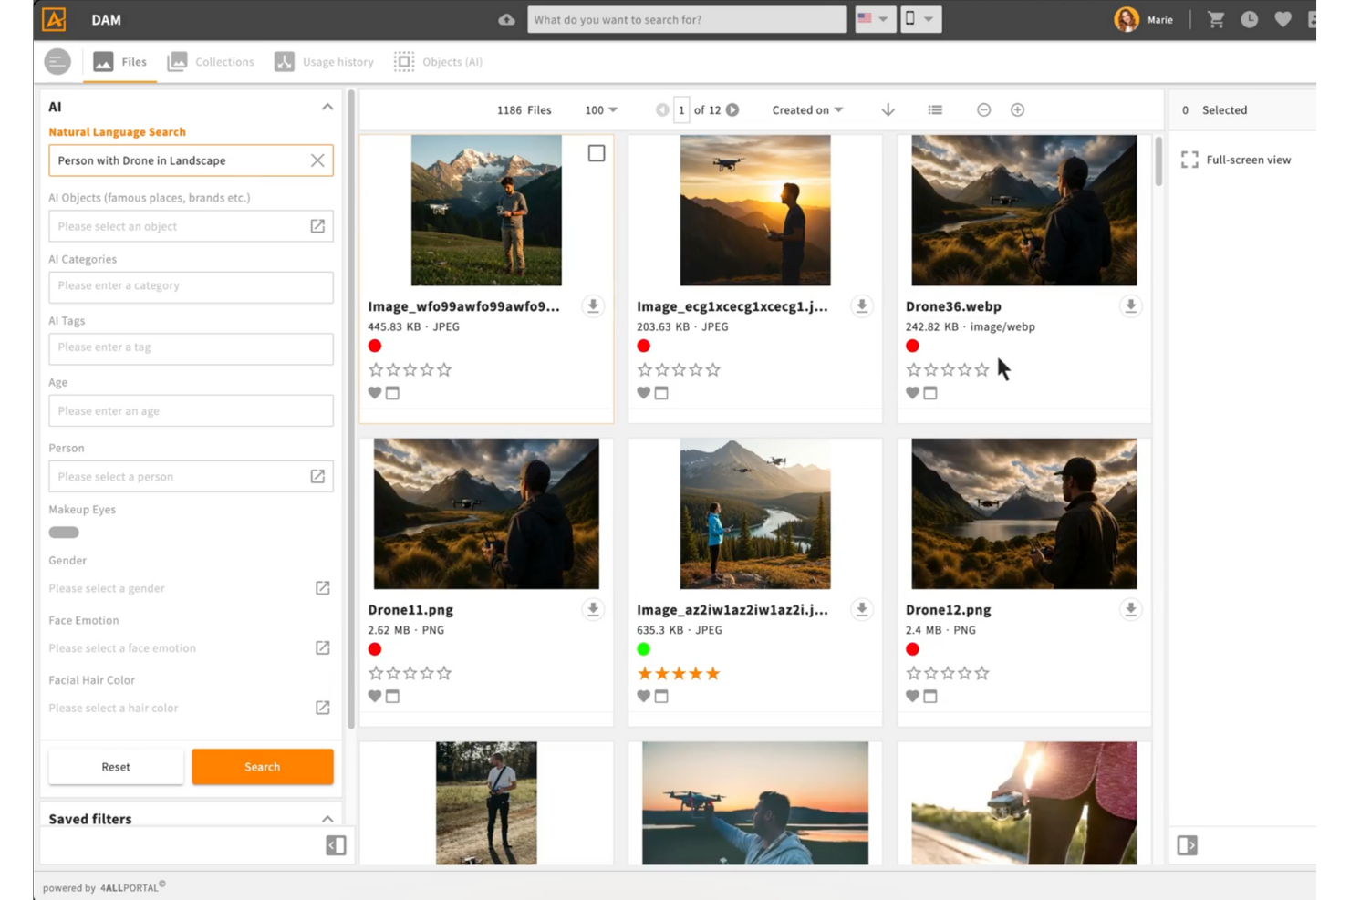Add Drone12.png to collection icon
Image resolution: width=1350 pixels, height=900 pixels.
[930, 697]
